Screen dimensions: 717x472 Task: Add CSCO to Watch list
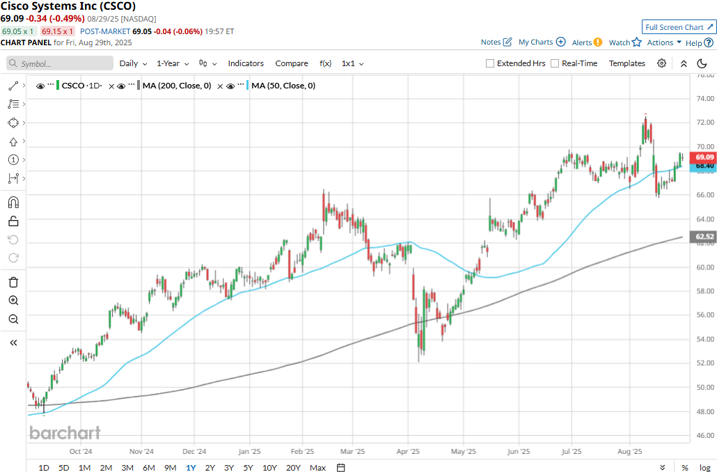pyautogui.click(x=625, y=42)
